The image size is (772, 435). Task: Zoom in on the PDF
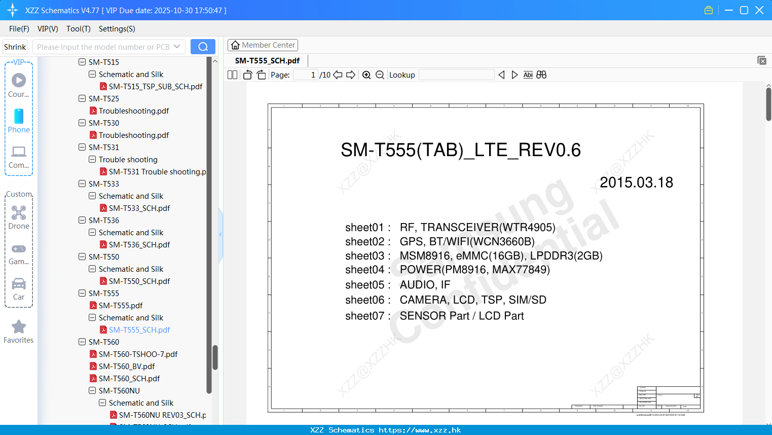(x=366, y=75)
